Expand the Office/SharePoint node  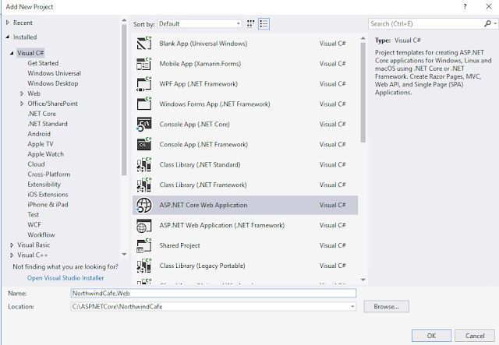[22, 104]
